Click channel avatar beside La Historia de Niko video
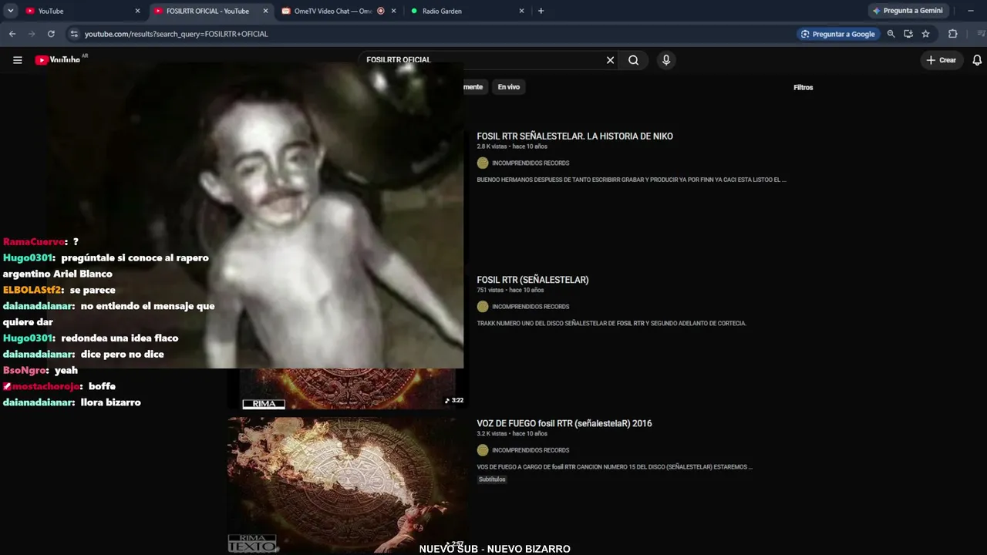987x555 pixels. click(x=483, y=163)
